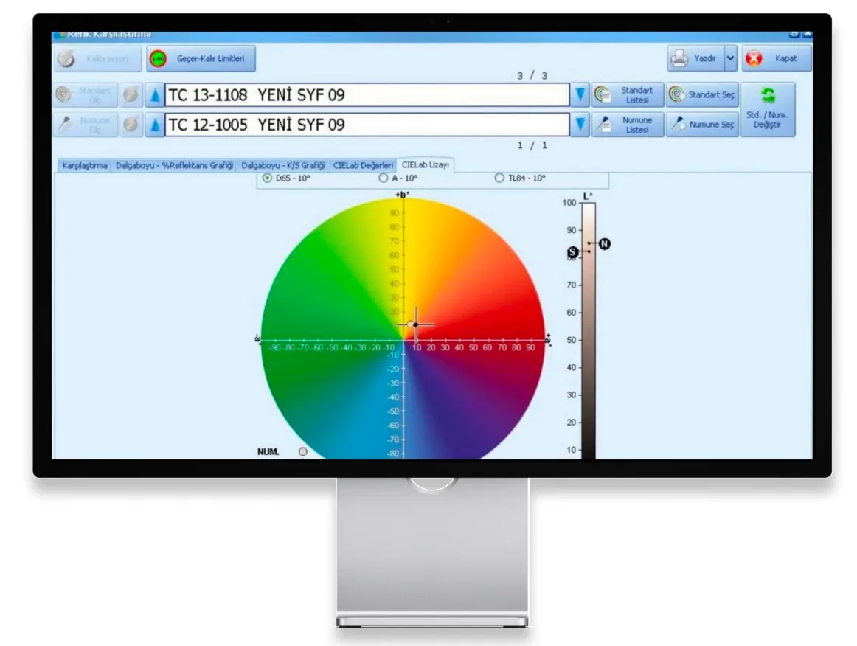Image resolution: width=857 pixels, height=646 pixels.
Task: Click the grey disc icon next to Standart Ölç
Action: click(x=131, y=95)
